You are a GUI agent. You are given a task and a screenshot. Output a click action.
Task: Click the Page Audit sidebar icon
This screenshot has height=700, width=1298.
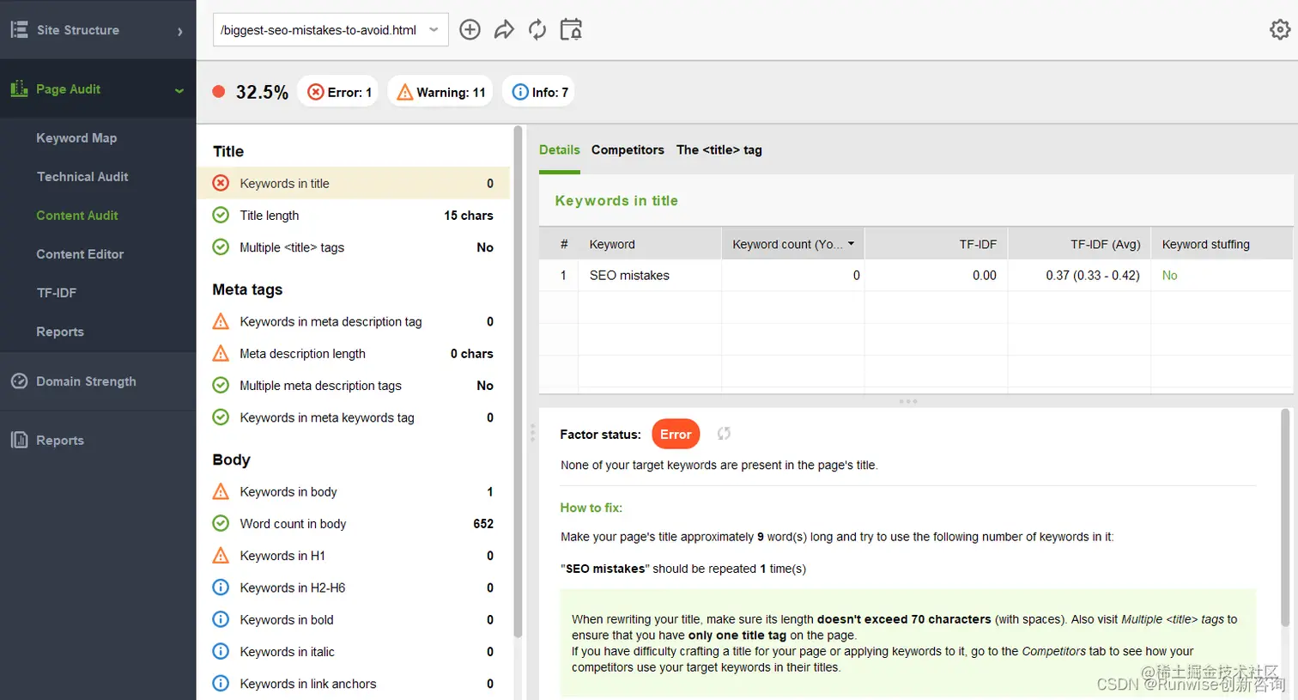tap(19, 88)
